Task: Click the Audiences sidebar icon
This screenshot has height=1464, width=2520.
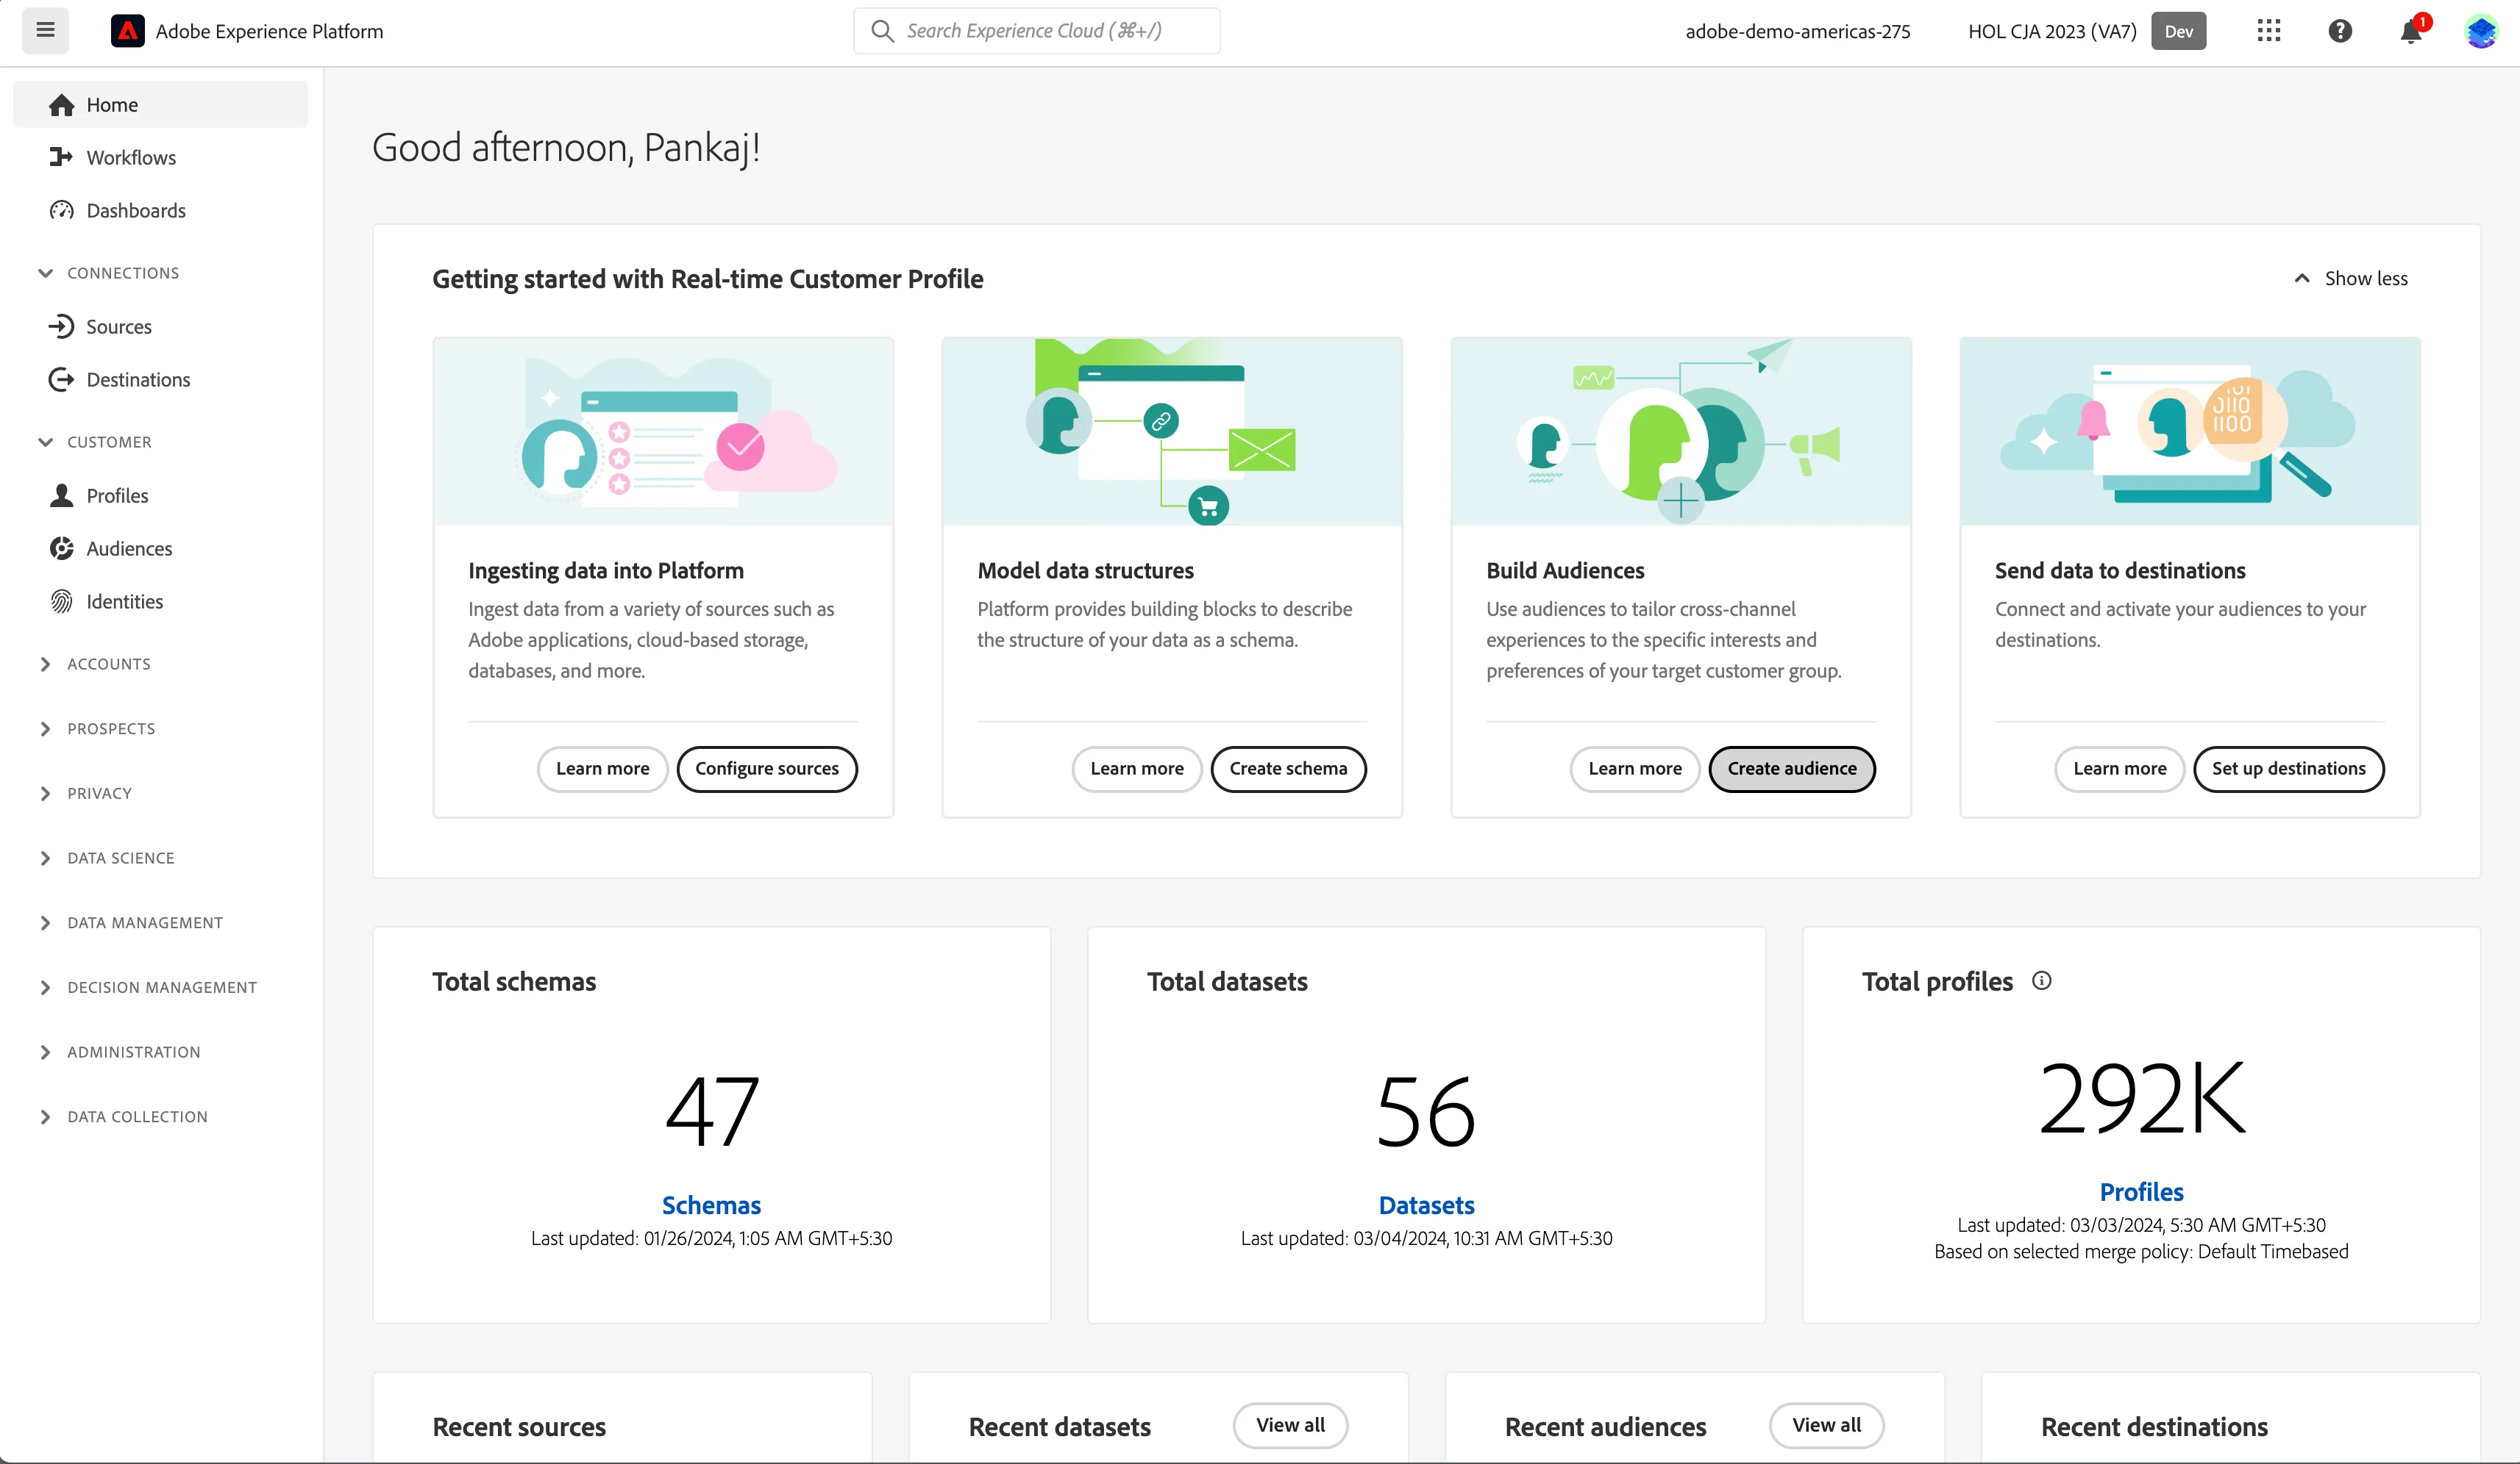Action: [x=62, y=548]
